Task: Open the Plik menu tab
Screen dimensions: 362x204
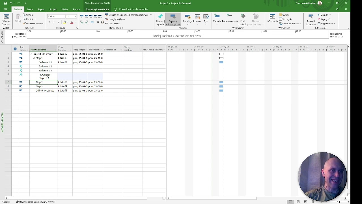Action: pos(6,9)
